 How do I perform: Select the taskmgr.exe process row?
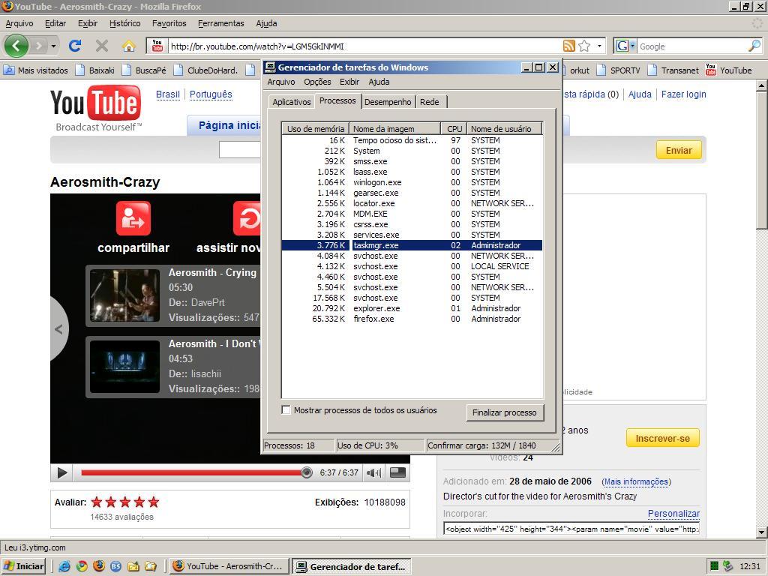(x=412, y=245)
